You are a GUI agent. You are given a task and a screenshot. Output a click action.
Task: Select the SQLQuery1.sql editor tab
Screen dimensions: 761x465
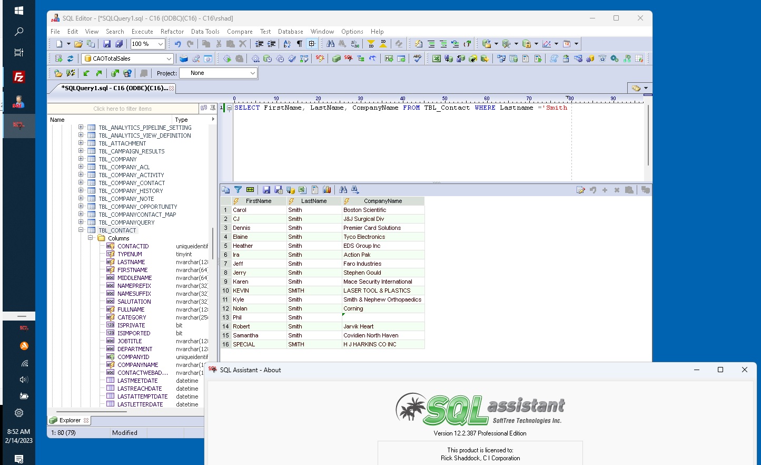coord(114,88)
